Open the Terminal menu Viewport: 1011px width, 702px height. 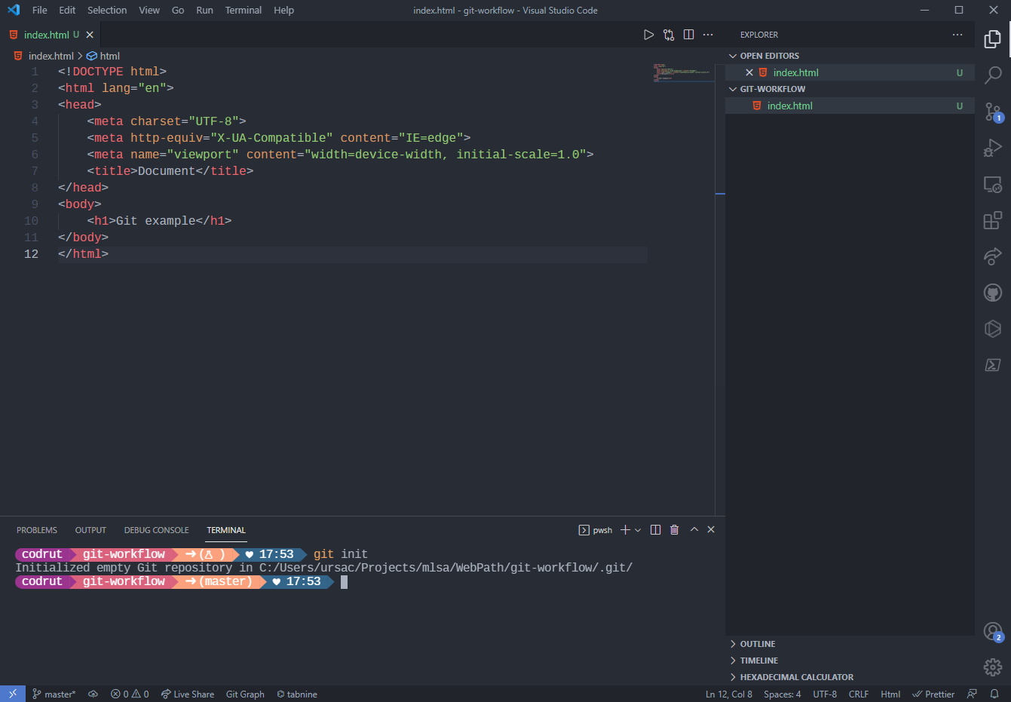click(244, 10)
